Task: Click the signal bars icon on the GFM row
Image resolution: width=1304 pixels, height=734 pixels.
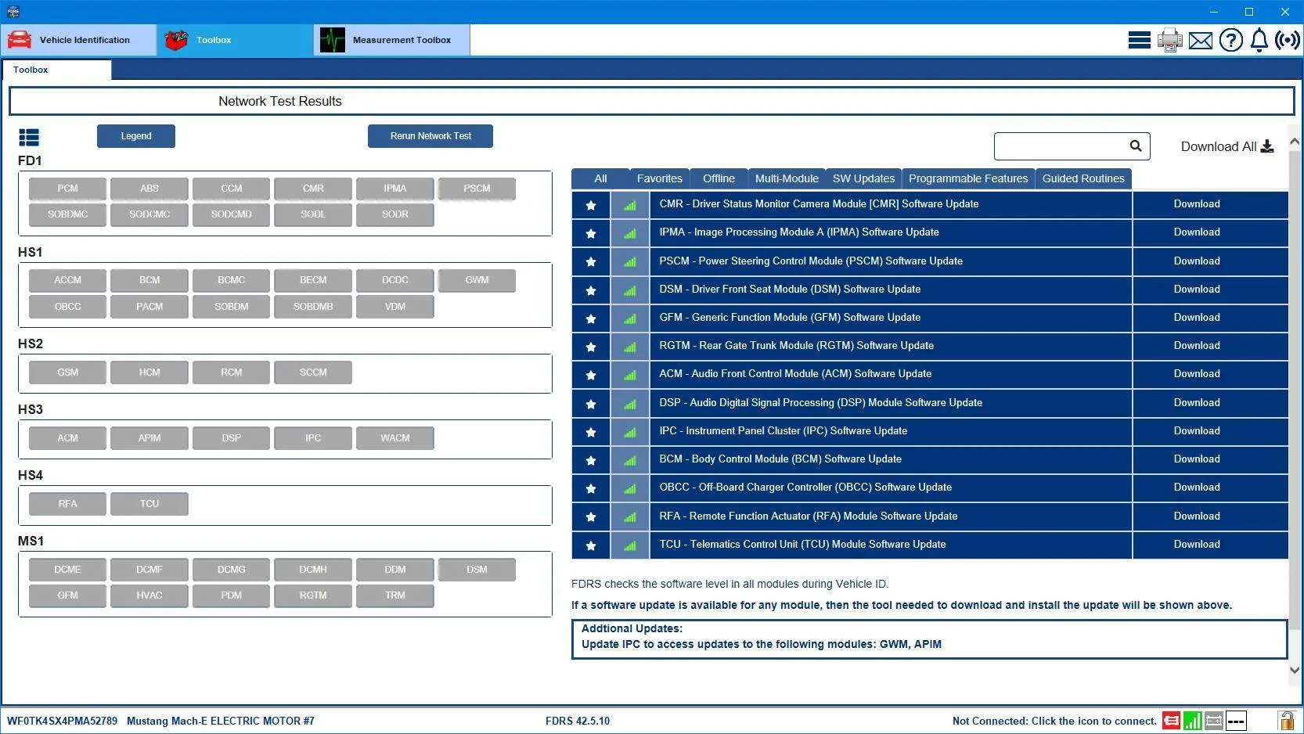Action: click(630, 318)
